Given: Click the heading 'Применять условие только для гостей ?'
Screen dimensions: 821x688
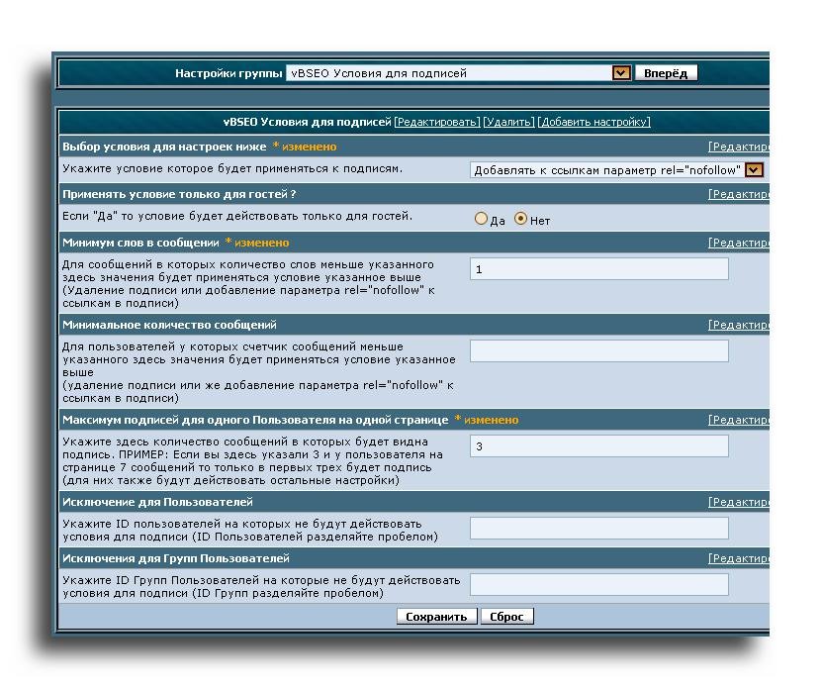Looking at the screenshot, I should click(180, 194).
